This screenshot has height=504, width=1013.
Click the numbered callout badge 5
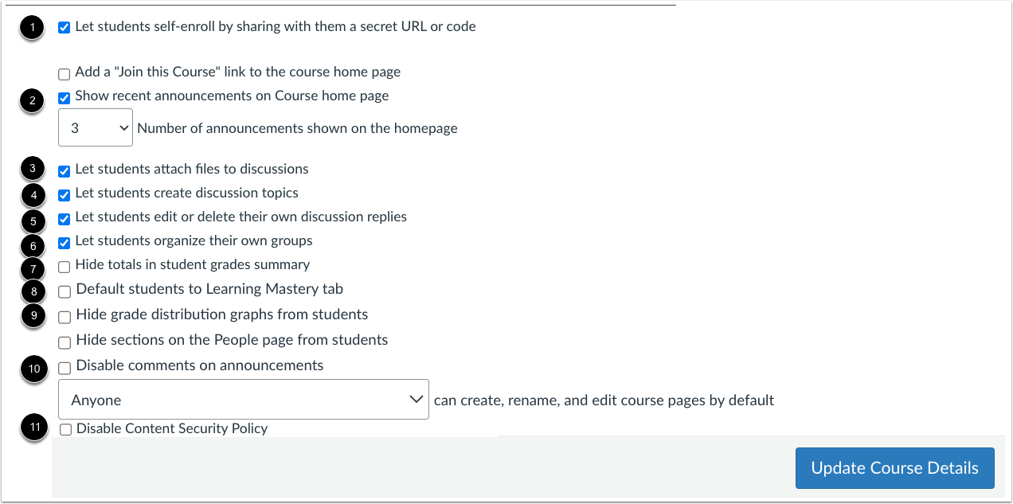tap(32, 221)
